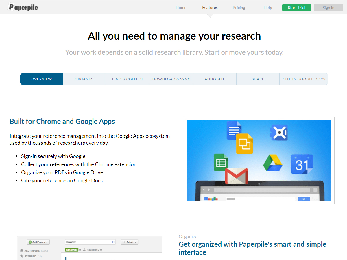Select the ALL PAPERS stack icon
The width and height of the screenshot is (347, 260).
point(21,251)
